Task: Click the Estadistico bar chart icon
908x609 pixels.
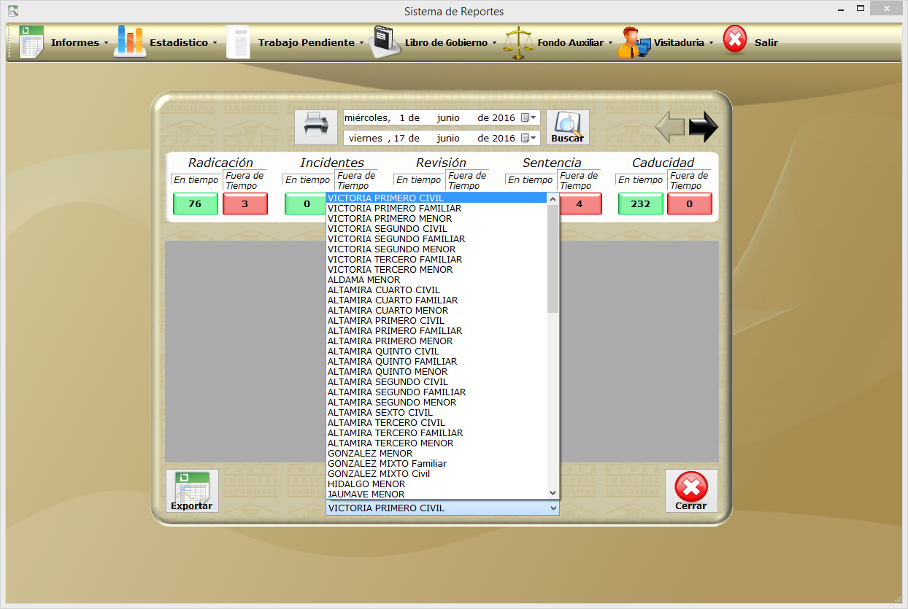Action: 130,42
